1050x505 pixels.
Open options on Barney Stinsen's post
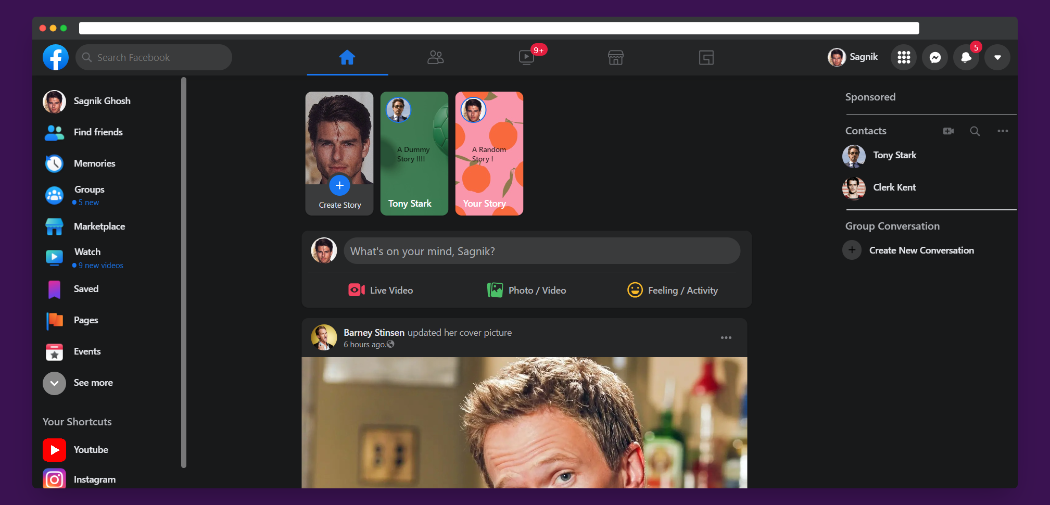pos(726,337)
